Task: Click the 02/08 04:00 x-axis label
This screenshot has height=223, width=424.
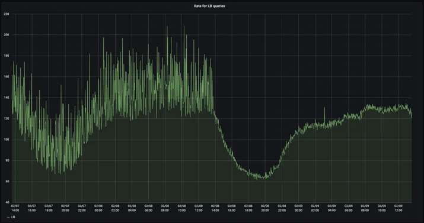Action: [x=132, y=208]
